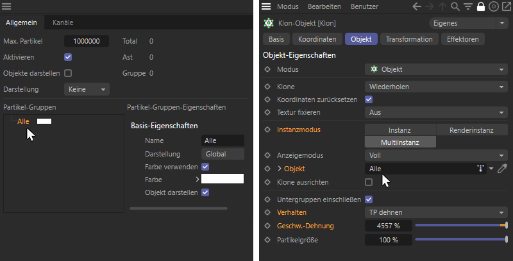Select the Instanz mode button
The width and height of the screenshot is (513, 261).
point(399,130)
